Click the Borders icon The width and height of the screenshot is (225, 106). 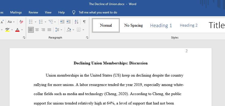[x=78, y=30]
